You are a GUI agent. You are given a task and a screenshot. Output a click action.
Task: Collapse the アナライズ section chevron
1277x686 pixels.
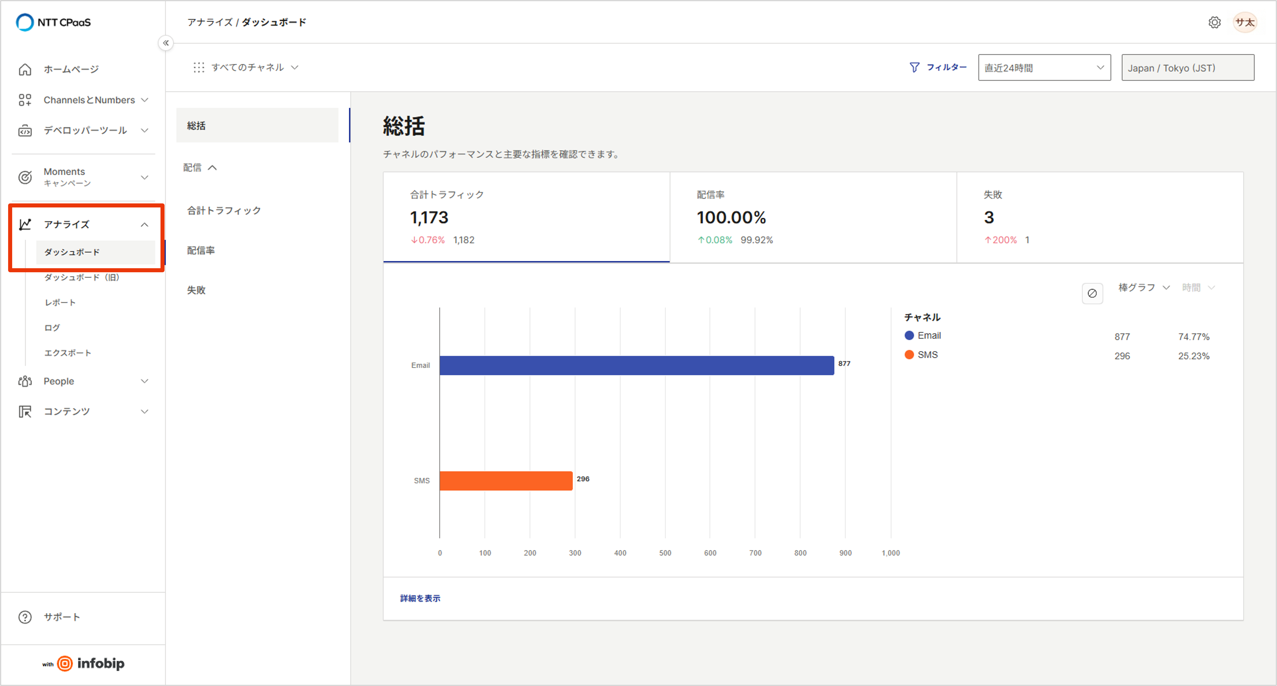point(145,225)
